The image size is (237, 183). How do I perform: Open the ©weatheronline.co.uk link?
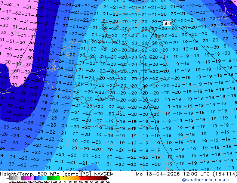point(206,180)
